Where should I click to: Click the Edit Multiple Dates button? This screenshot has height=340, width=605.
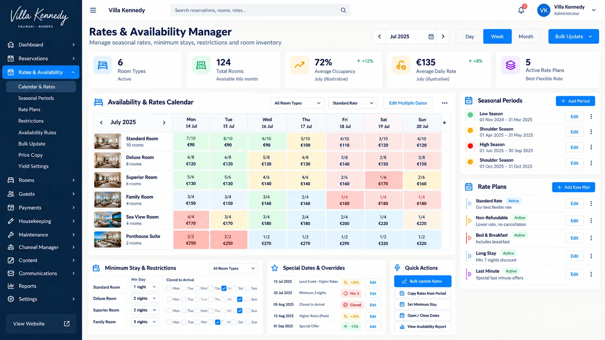408,103
